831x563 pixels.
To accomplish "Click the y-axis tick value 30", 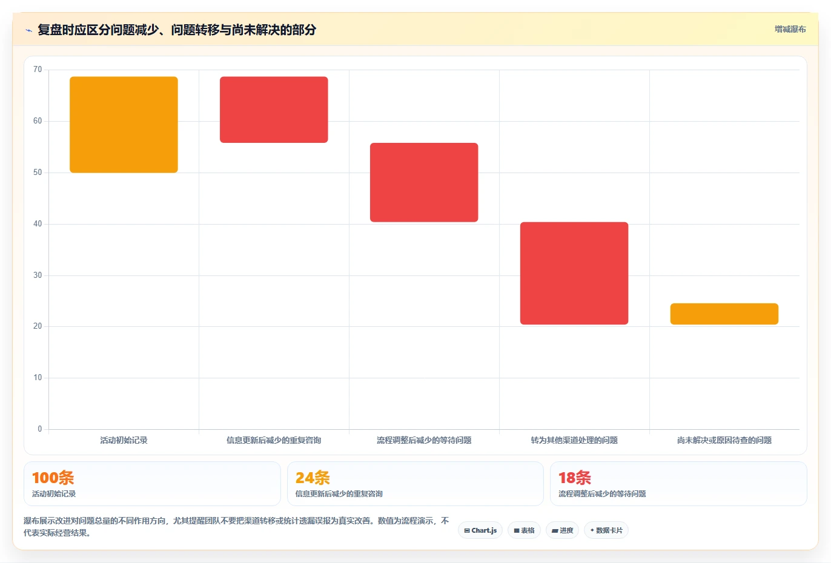I will click(x=38, y=275).
